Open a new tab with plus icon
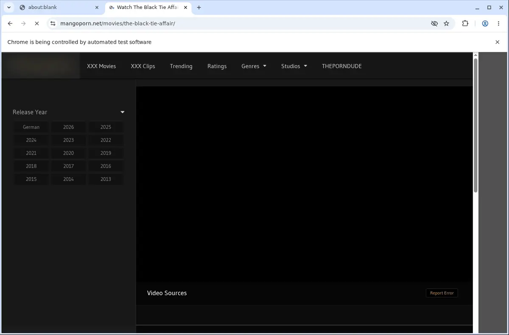The width and height of the screenshot is (509, 335). coord(199,7)
